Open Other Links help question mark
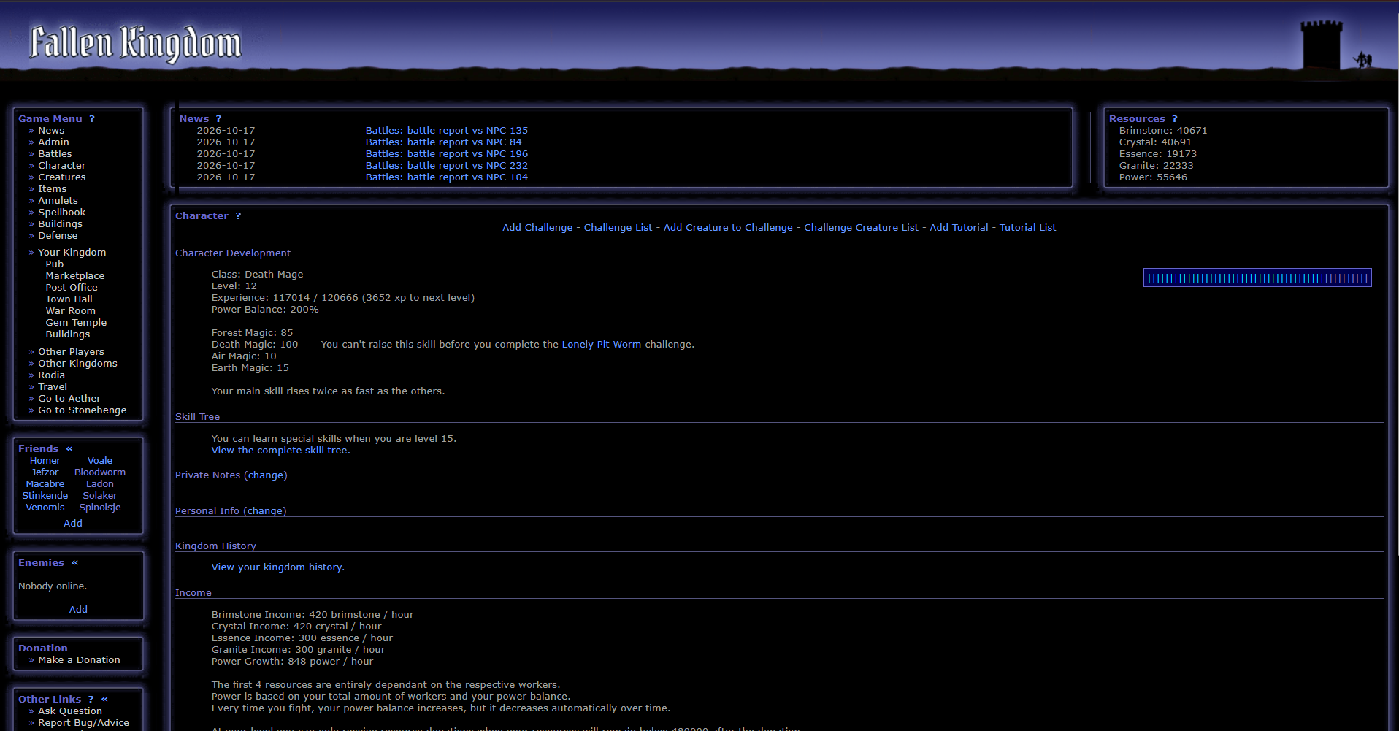 coord(91,700)
